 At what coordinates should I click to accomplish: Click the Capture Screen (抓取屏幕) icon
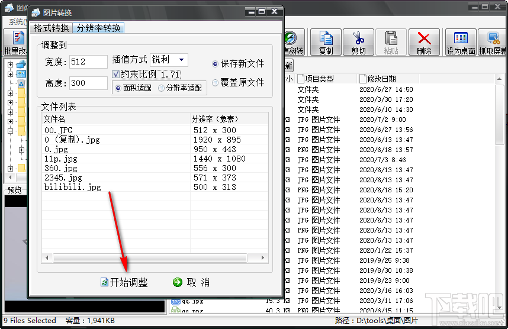493,42
